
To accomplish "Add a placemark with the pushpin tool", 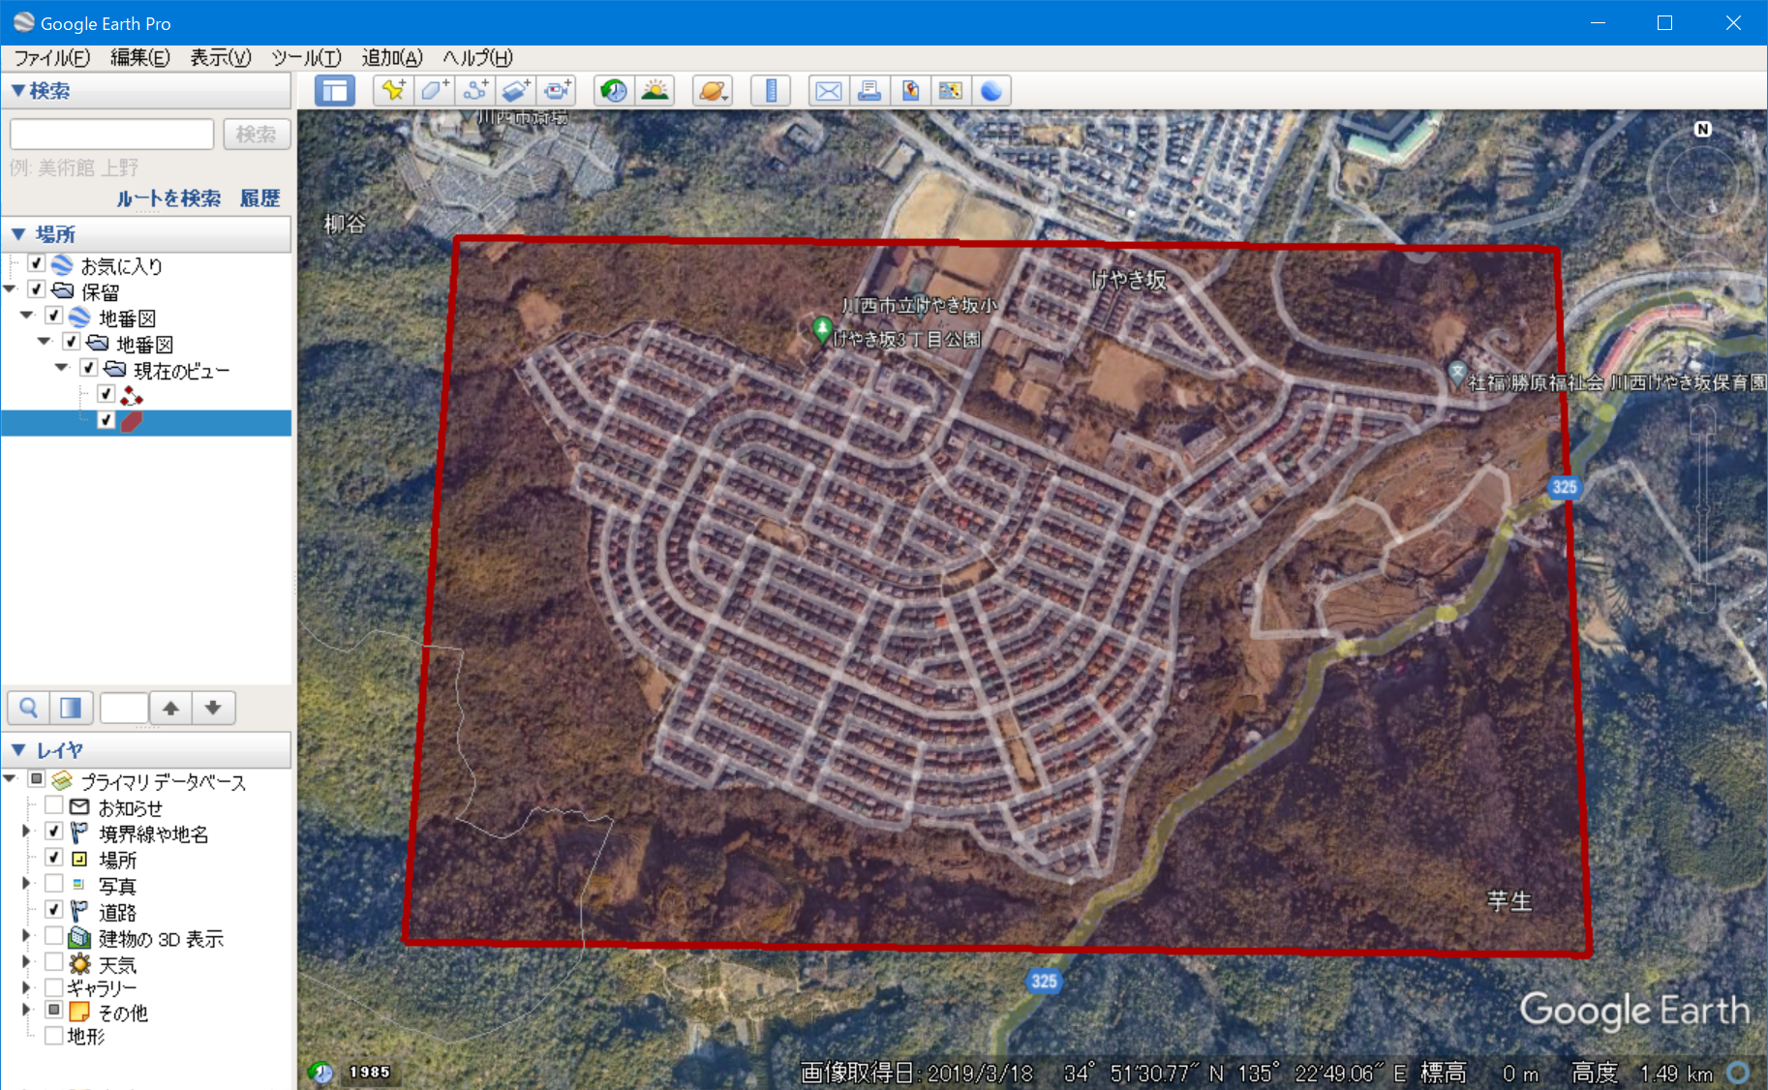I will tap(393, 91).
